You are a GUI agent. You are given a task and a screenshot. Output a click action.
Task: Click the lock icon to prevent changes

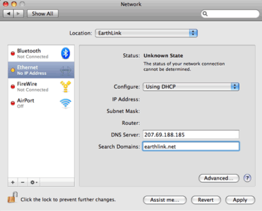12,197
